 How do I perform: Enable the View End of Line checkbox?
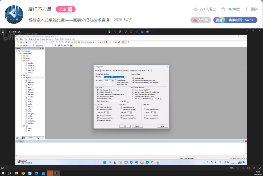116,85
